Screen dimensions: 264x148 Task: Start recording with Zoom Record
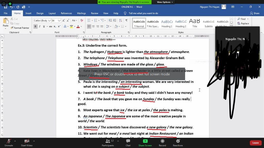point(162,143)
